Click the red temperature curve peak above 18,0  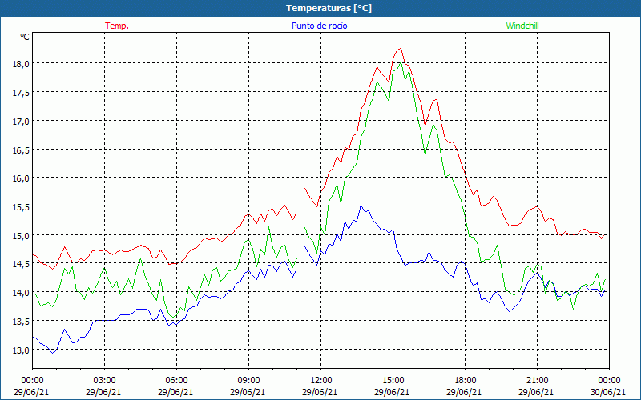tap(401, 48)
